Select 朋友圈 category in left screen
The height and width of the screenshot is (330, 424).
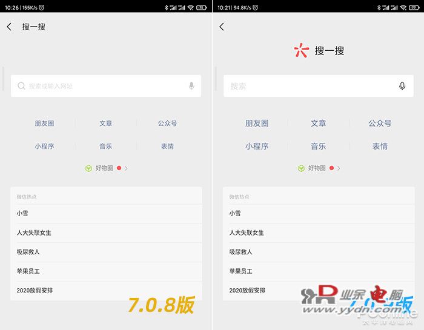coord(44,124)
